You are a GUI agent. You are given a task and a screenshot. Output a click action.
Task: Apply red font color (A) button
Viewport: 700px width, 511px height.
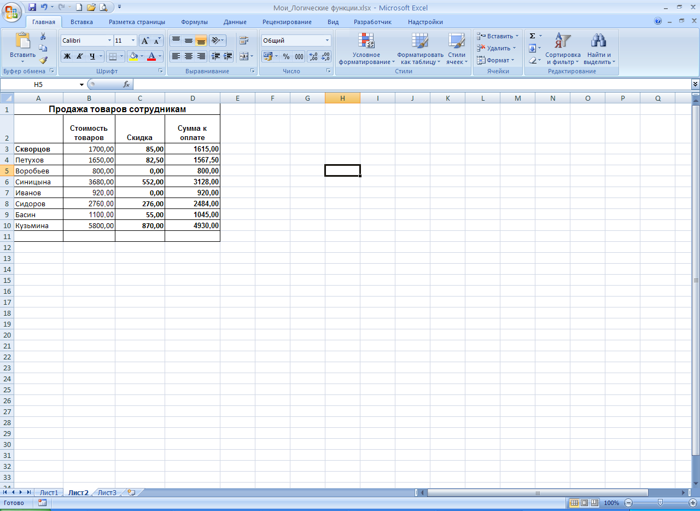click(151, 56)
